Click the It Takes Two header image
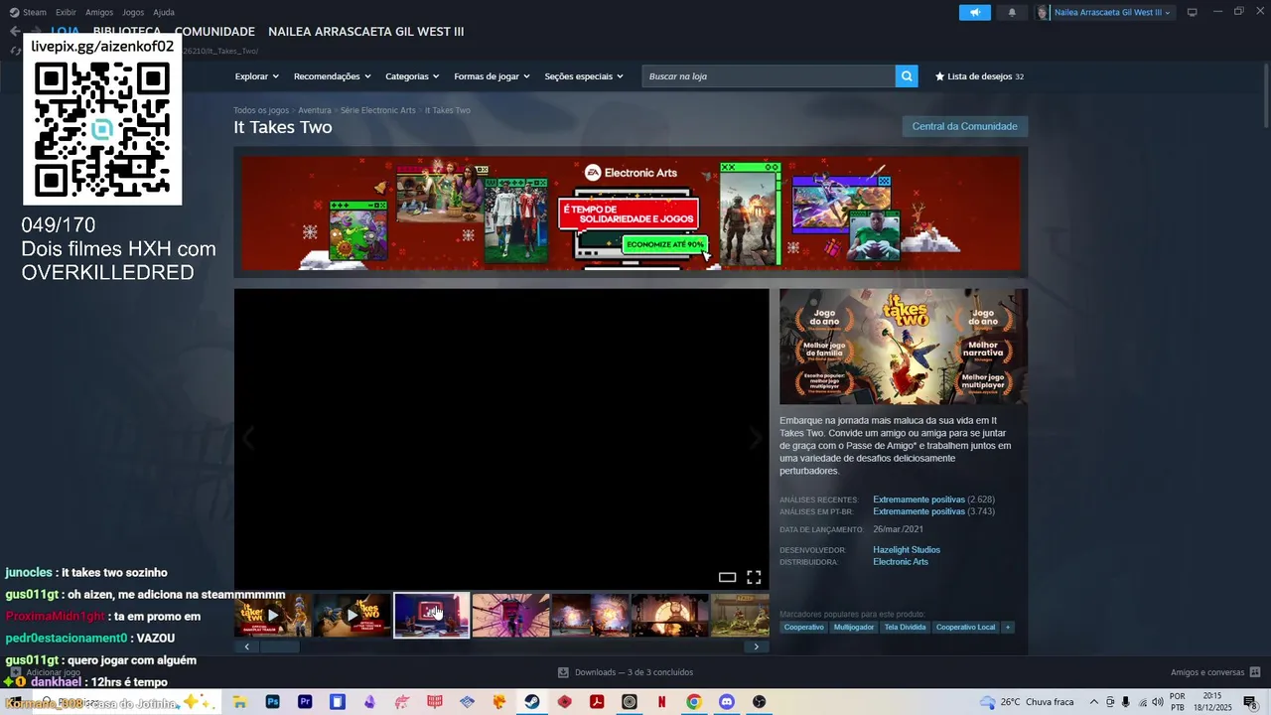 pos(904,347)
